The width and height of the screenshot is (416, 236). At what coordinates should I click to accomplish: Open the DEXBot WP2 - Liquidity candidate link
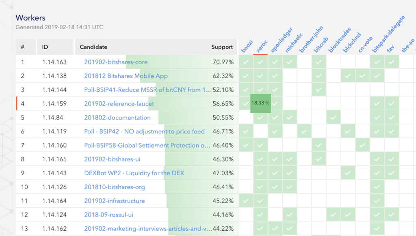[134, 173]
